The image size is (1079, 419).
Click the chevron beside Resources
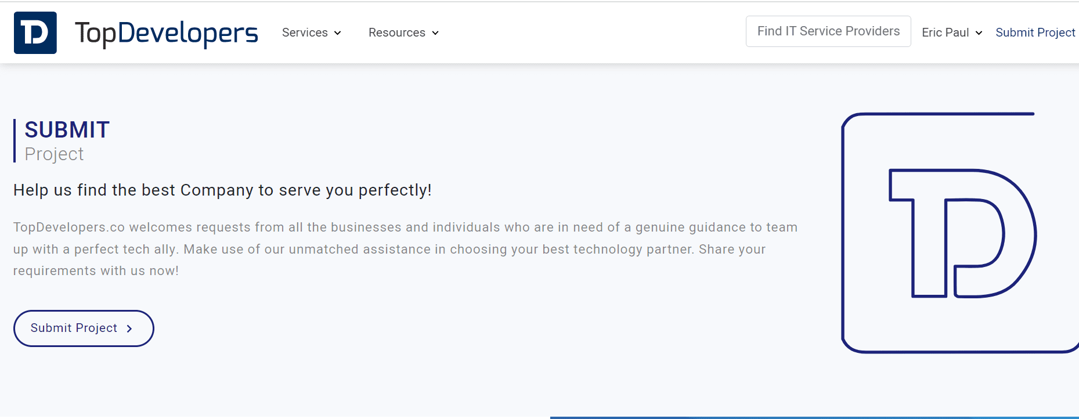pyautogui.click(x=436, y=33)
